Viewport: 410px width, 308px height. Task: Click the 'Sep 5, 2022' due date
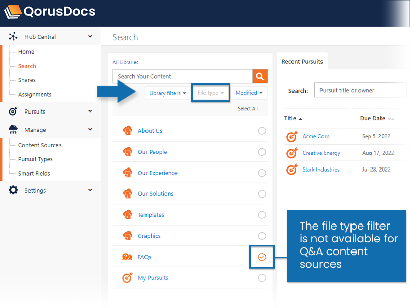(x=376, y=136)
